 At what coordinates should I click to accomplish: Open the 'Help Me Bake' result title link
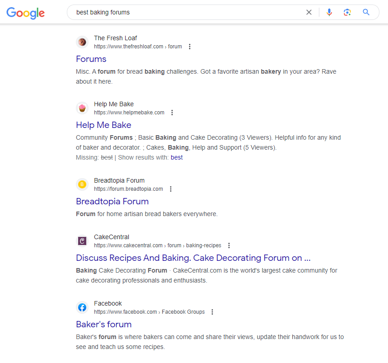click(103, 125)
